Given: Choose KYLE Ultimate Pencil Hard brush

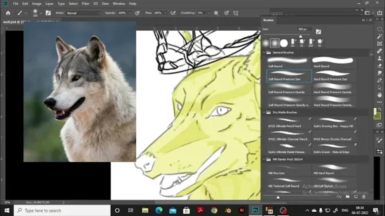Looking at the screenshot, I should point(289,123).
